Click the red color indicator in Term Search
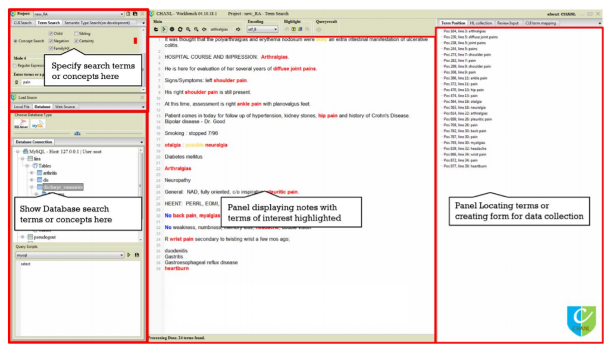The height and width of the screenshot is (350, 613). tap(135, 40)
